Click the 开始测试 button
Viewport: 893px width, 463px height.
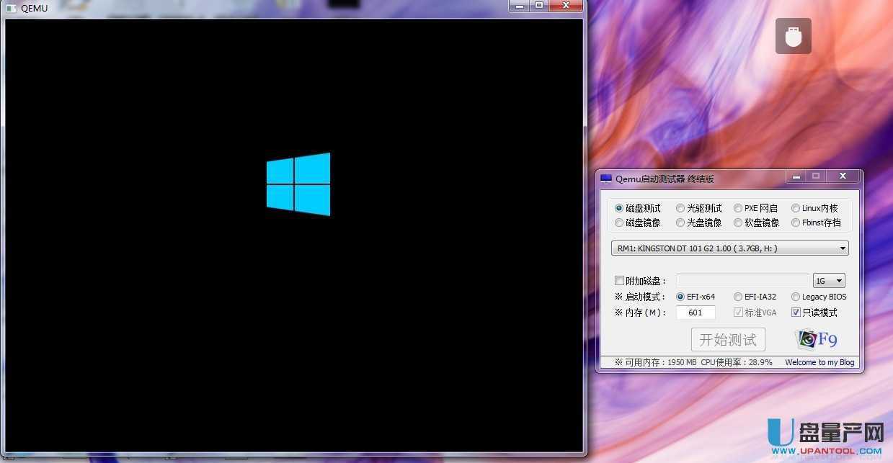click(x=728, y=338)
